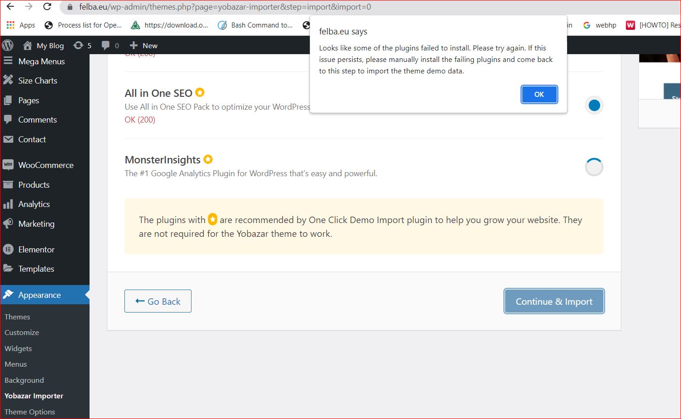Open Menus under Appearance
This screenshot has width=681, height=419.
(x=16, y=364)
